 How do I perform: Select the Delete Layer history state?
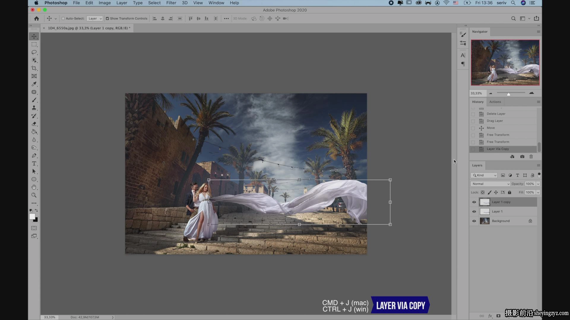click(503, 114)
